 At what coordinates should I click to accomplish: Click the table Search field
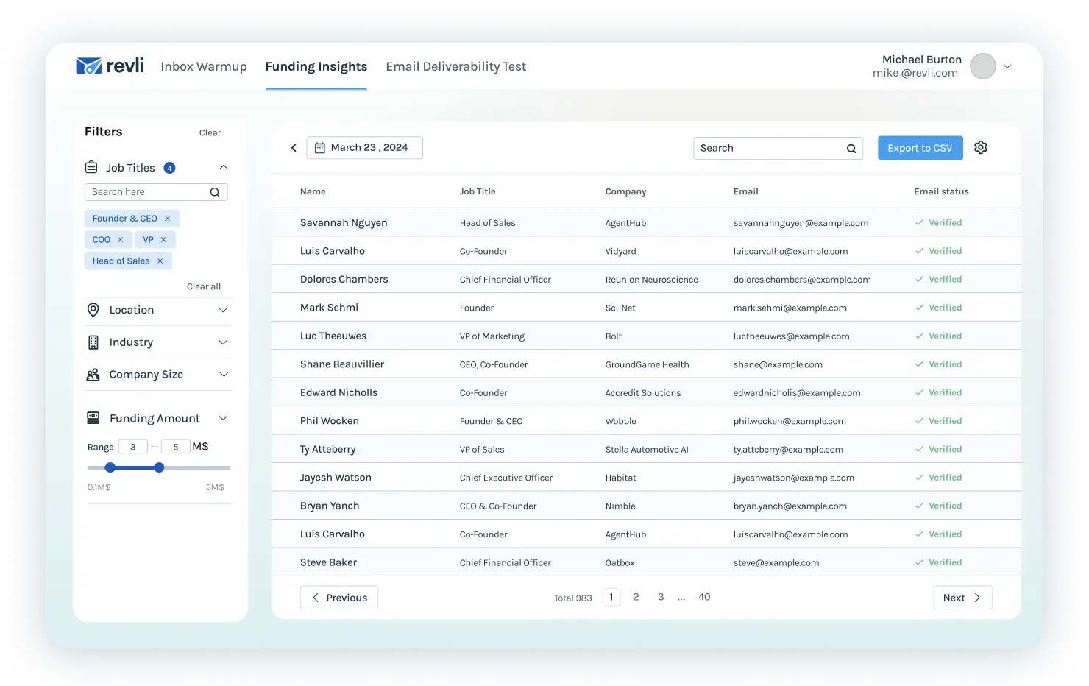point(778,148)
